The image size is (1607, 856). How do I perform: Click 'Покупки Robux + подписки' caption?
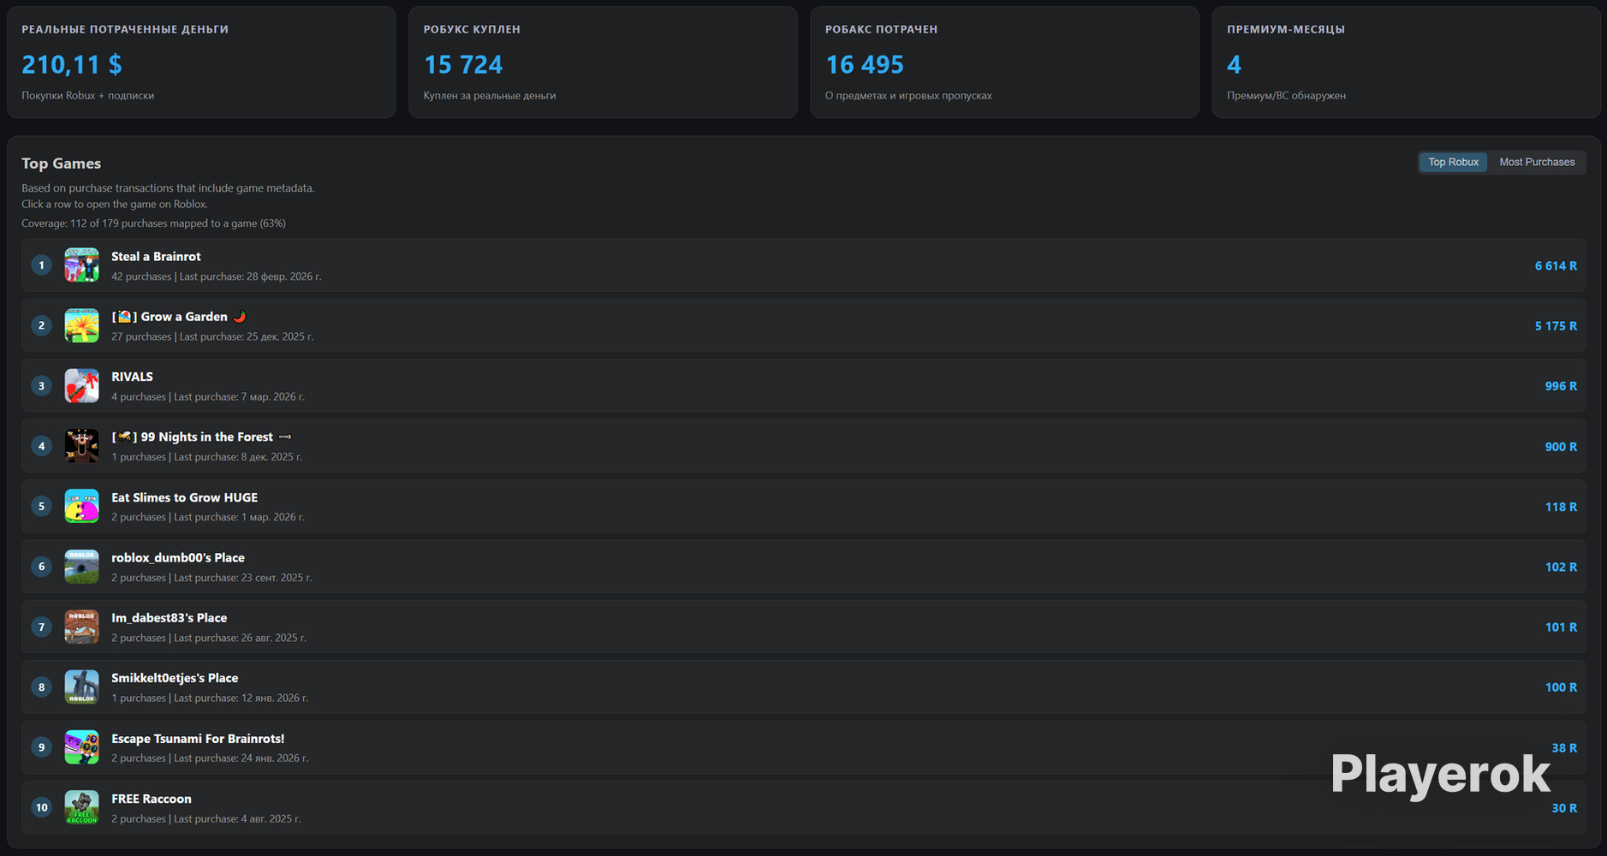point(87,96)
